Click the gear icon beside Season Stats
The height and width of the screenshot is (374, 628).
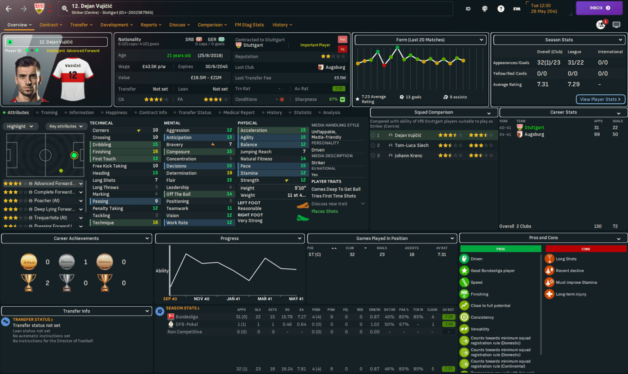[x=159, y=311]
